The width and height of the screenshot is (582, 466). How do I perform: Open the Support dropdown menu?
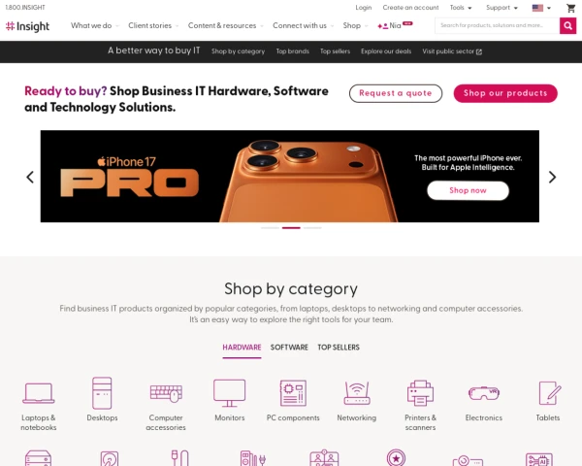(501, 8)
